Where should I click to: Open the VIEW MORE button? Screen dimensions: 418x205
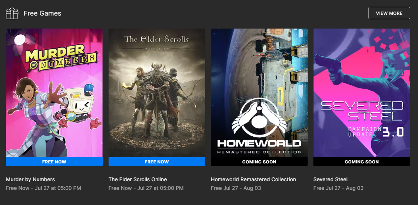pos(389,13)
